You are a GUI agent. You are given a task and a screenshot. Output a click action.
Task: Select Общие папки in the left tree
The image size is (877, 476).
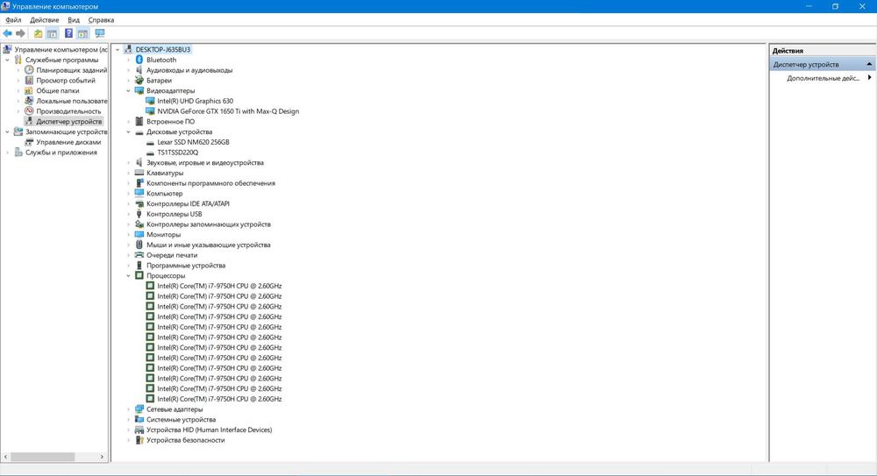(x=58, y=90)
